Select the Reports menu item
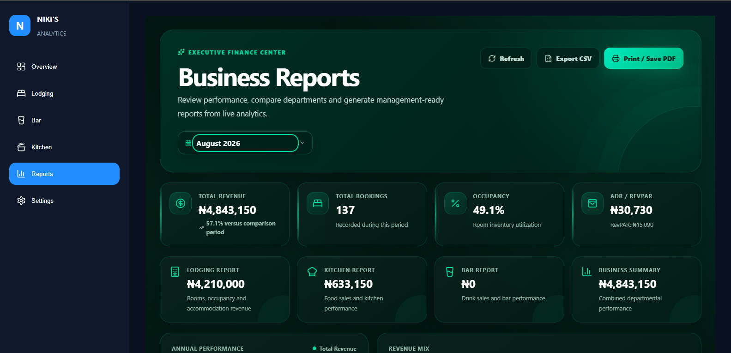This screenshot has width=731, height=353. pyautogui.click(x=64, y=174)
